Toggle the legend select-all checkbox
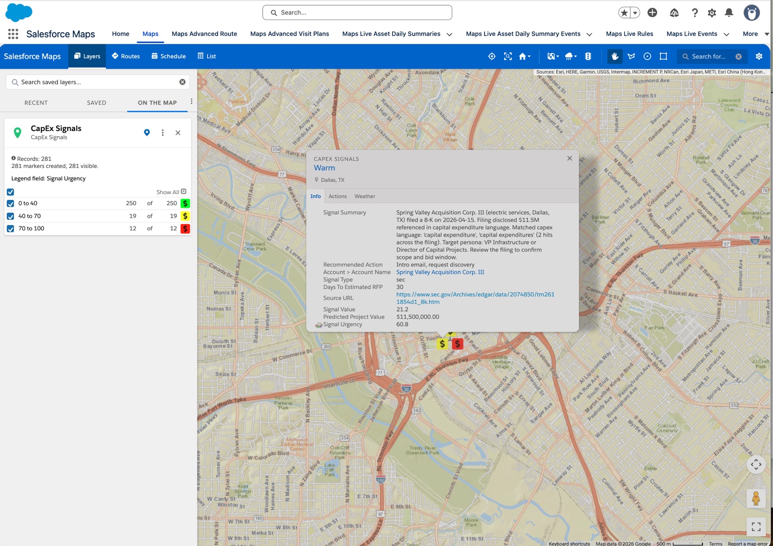Image resolution: width=773 pixels, height=546 pixels. pyautogui.click(x=10, y=192)
